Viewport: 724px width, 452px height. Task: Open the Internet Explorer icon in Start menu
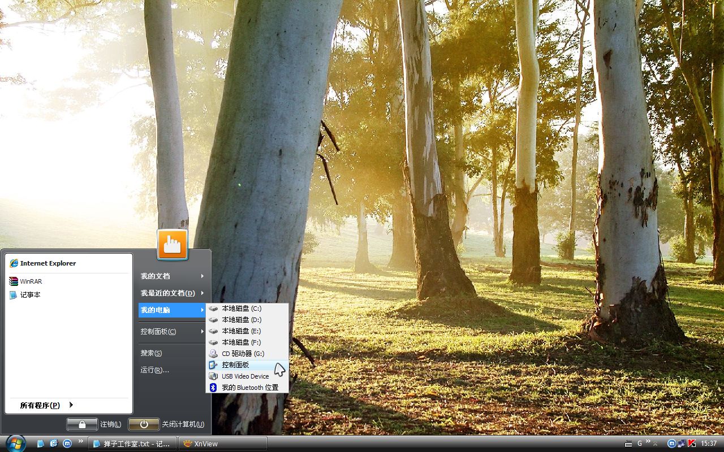coord(14,263)
